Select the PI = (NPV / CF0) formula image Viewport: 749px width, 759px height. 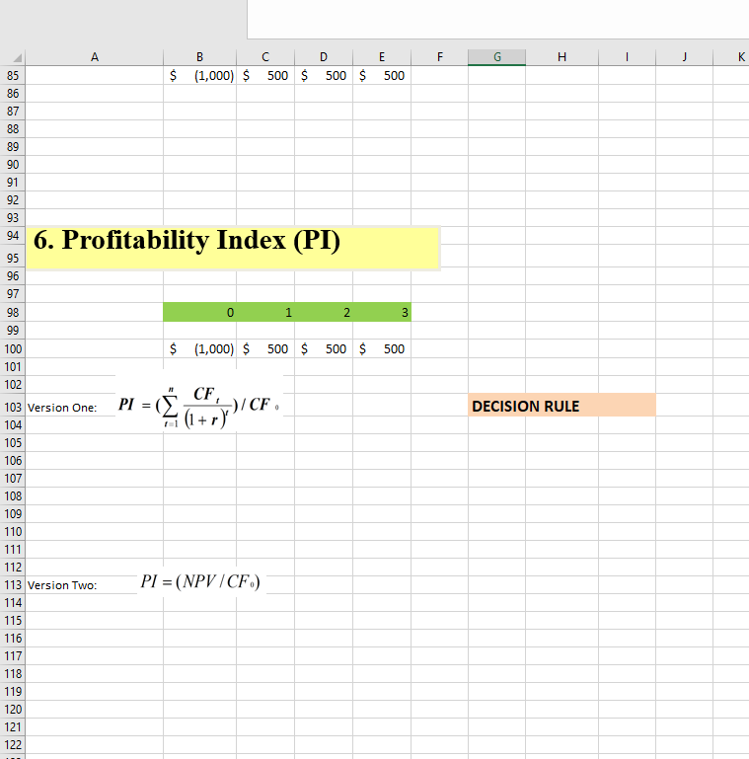(200, 582)
